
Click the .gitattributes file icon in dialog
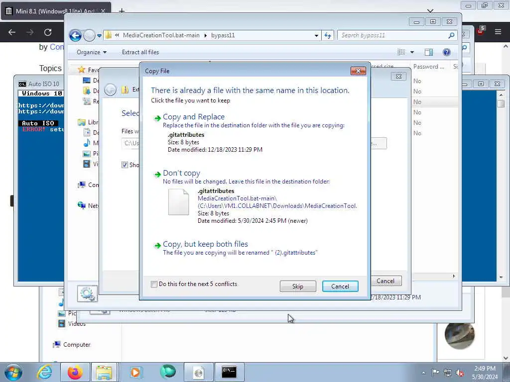tap(178, 202)
